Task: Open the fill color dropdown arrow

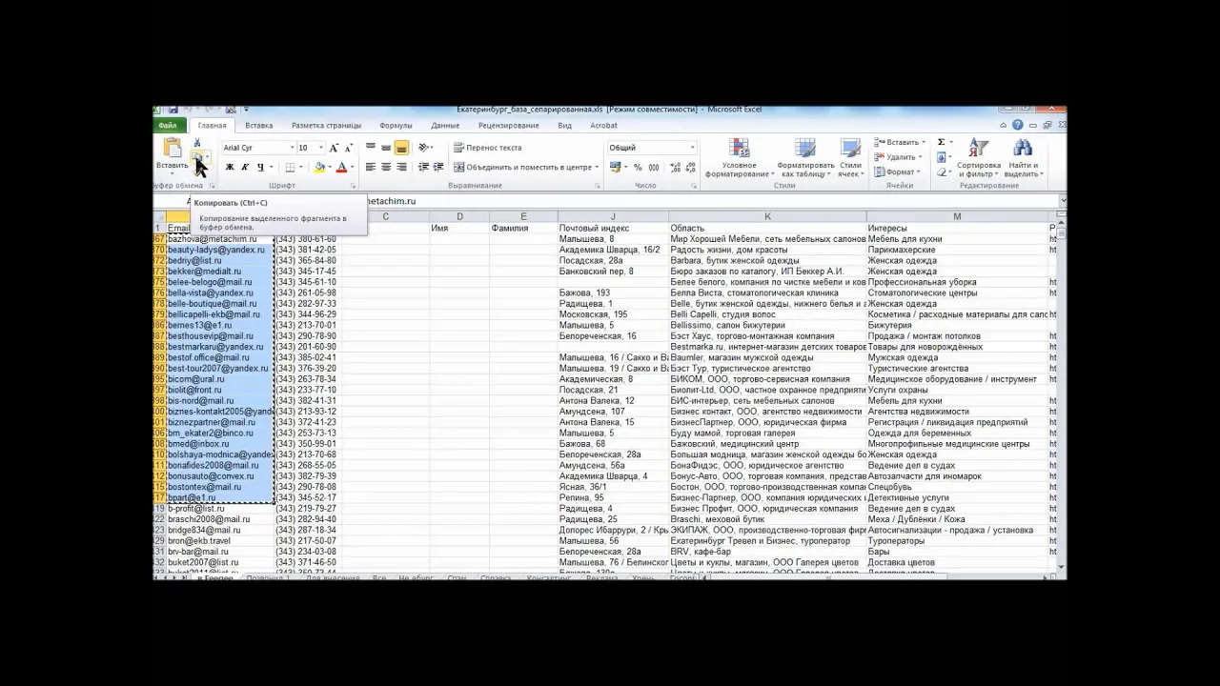Action: click(330, 168)
